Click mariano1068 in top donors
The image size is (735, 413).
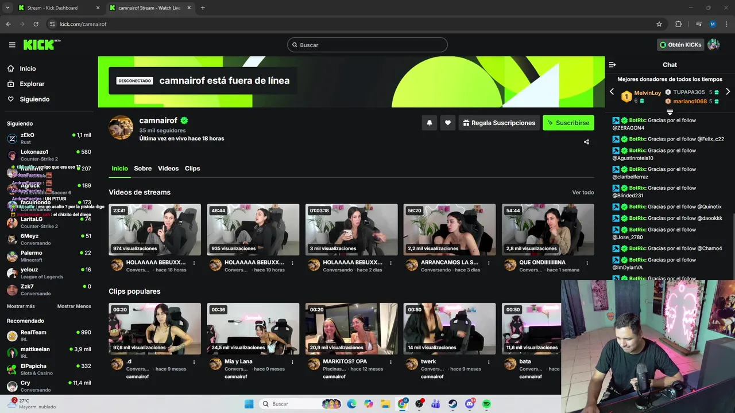coord(690,101)
